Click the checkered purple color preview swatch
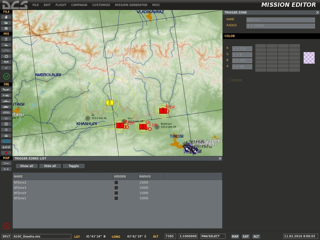The image size is (320, 240). (x=309, y=58)
